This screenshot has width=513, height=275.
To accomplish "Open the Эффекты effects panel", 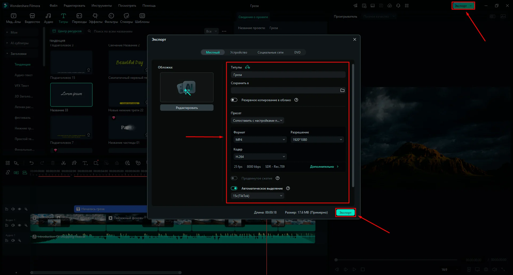I will [95, 18].
